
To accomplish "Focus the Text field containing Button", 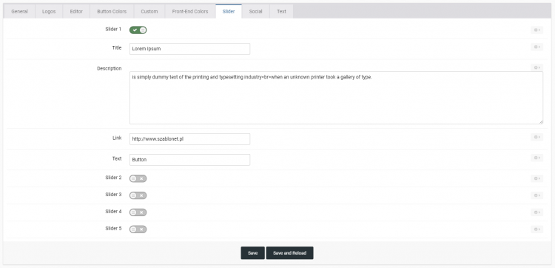I will pos(189,160).
